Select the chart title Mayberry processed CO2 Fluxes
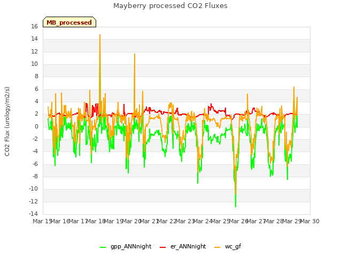342x257 pixels. tap(170, 6)
